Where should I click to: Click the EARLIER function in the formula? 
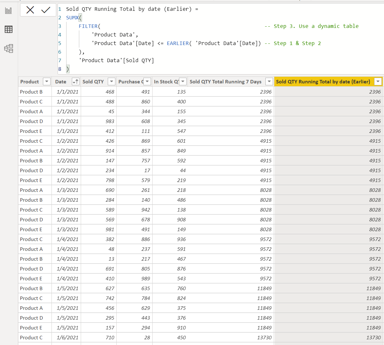(x=178, y=43)
